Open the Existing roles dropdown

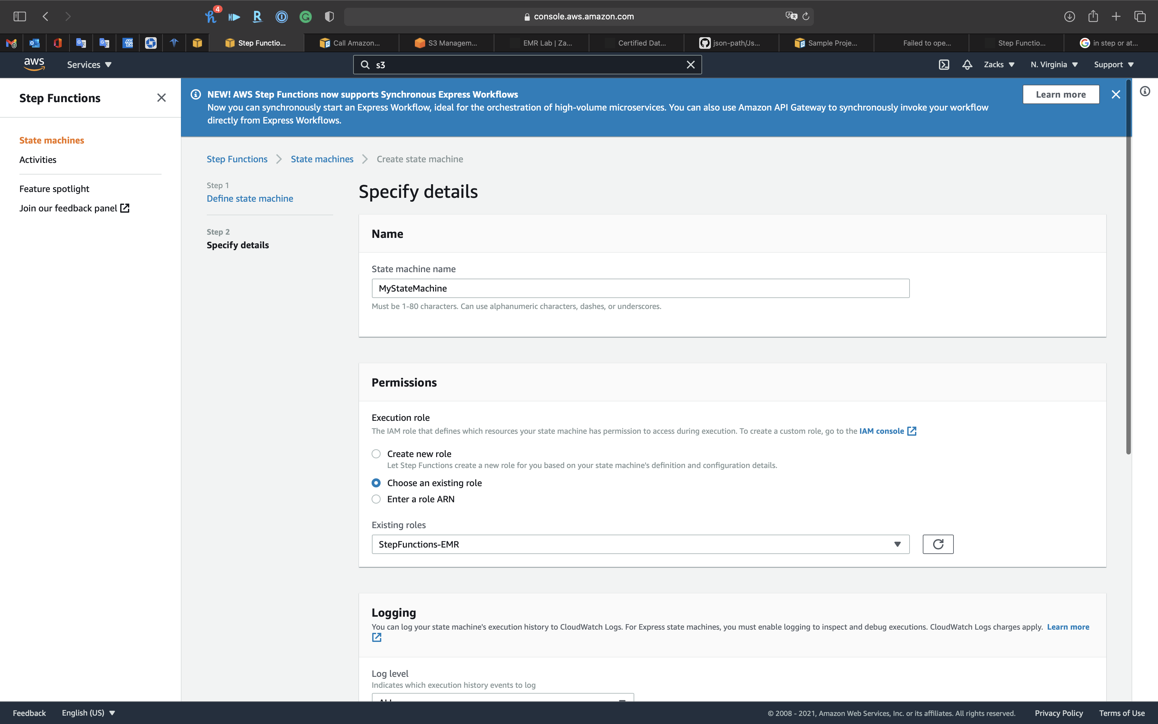[x=640, y=544]
